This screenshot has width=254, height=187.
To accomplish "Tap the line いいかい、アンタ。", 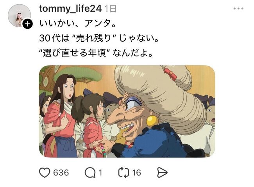I will point(78,23).
